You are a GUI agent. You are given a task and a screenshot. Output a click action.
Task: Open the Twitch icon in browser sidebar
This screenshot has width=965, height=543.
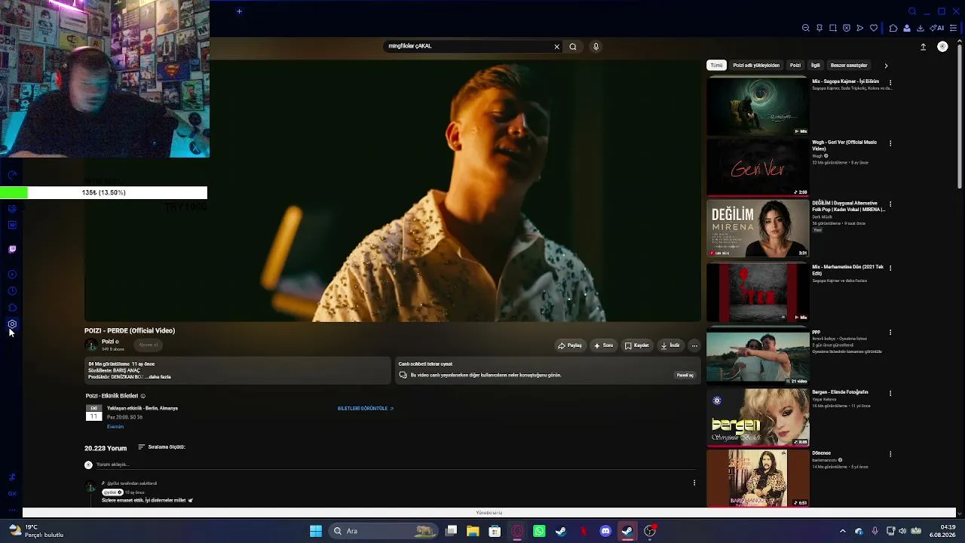pyautogui.click(x=12, y=249)
